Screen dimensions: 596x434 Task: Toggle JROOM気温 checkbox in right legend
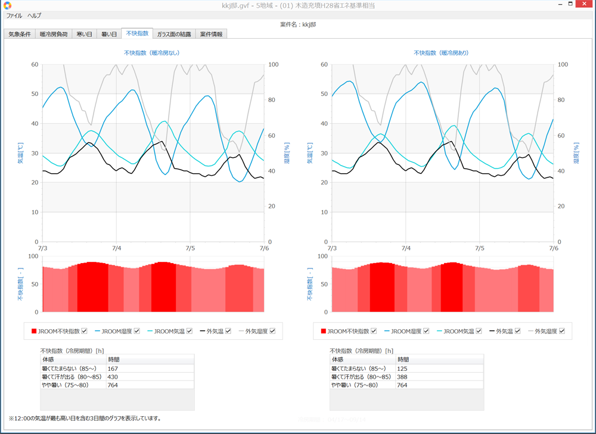pos(479,331)
